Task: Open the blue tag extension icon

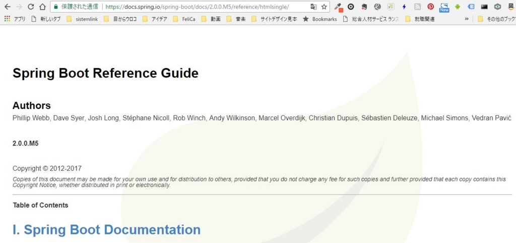Action: pos(471,7)
